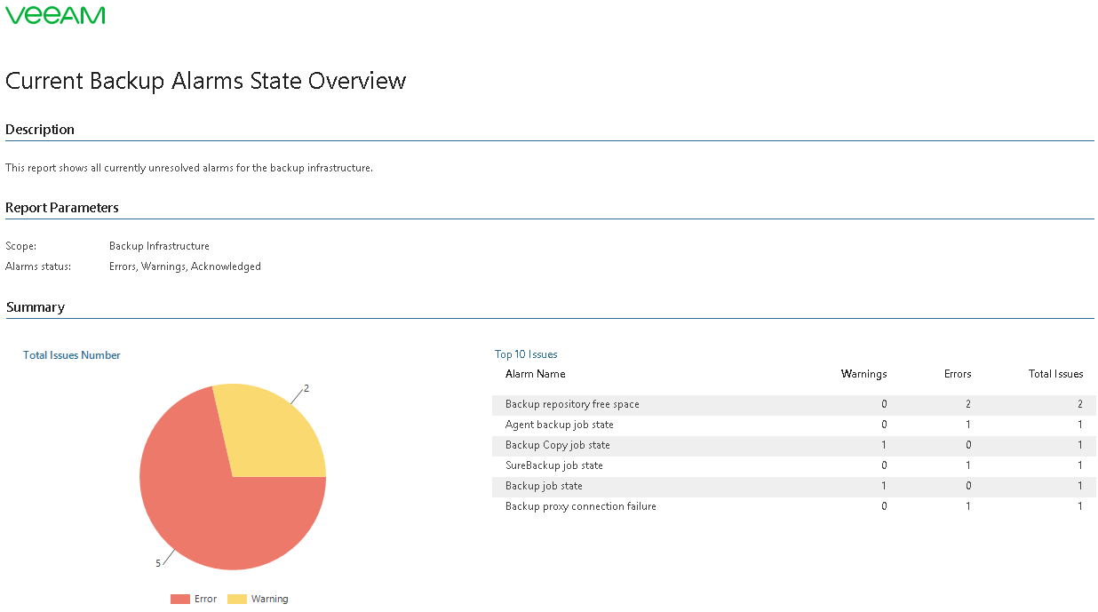Select the Backup repository free space row

(x=572, y=404)
